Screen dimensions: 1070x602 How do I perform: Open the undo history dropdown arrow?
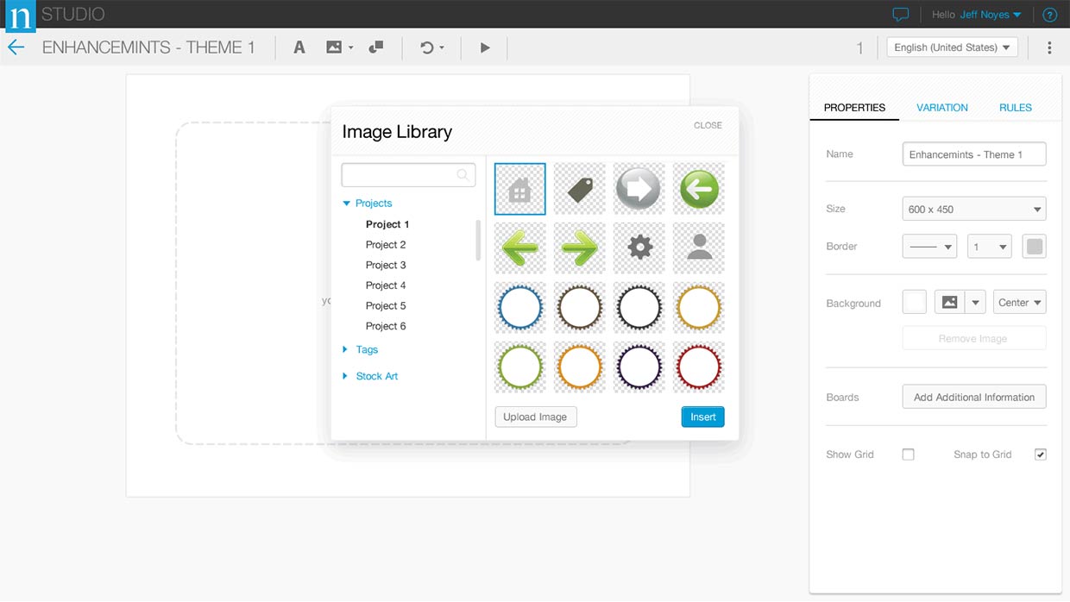442,48
